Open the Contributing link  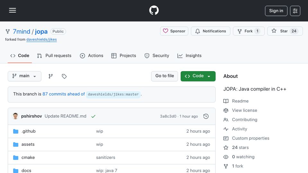pyautogui.click(x=244, y=119)
